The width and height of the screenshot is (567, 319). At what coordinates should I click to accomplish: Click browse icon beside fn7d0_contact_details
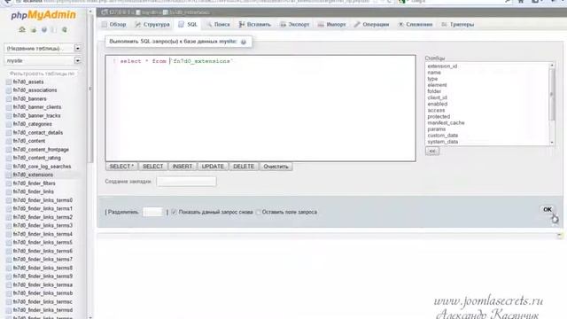coord(9,133)
